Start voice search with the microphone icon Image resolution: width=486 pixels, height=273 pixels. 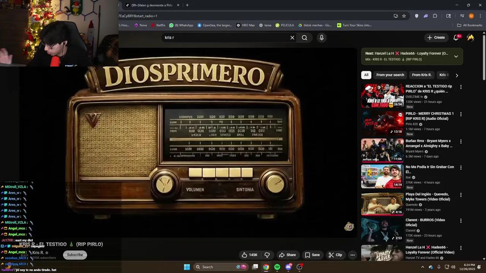coord(322,38)
